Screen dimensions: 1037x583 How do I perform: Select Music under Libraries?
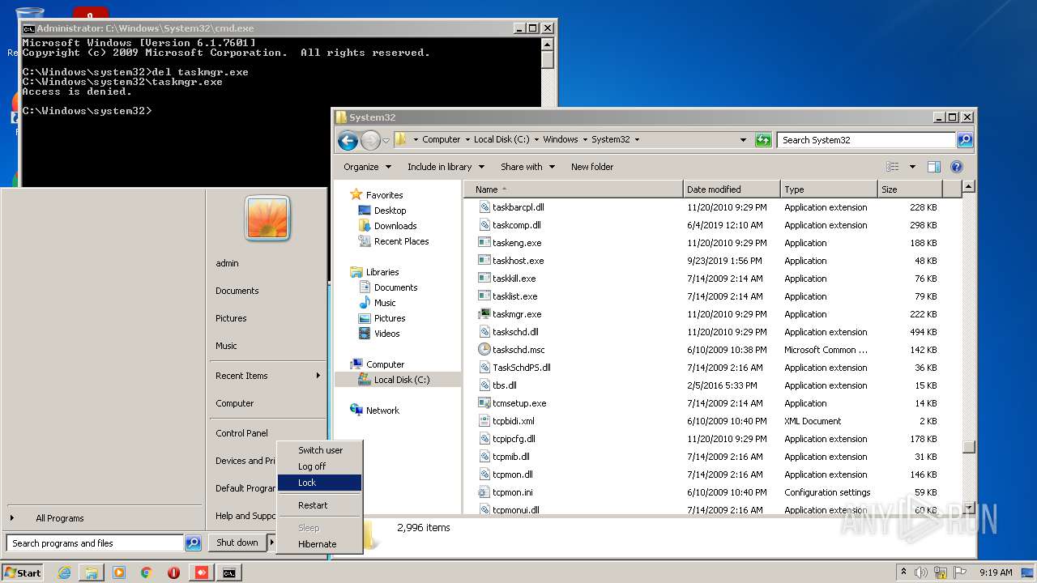point(385,303)
